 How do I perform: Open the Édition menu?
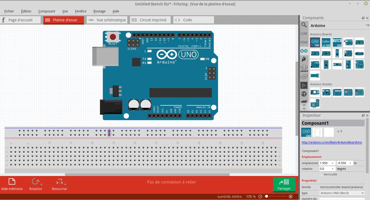tap(26, 11)
